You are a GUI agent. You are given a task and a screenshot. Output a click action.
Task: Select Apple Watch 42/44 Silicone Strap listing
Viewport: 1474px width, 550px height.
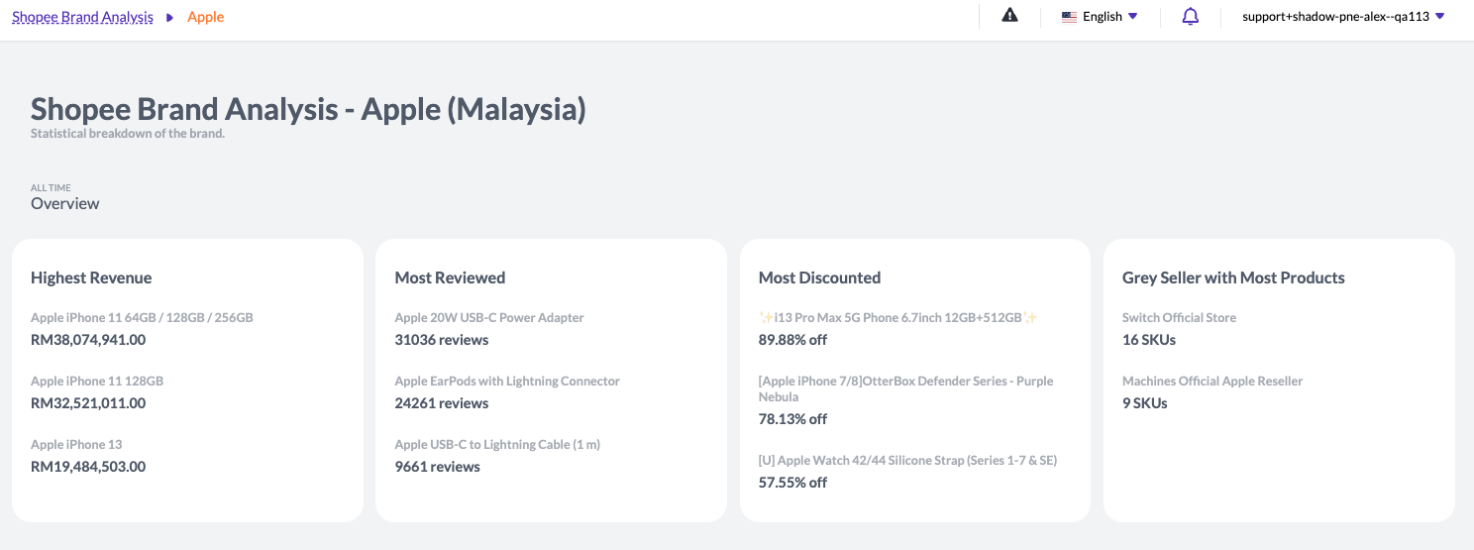coord(908,461)
